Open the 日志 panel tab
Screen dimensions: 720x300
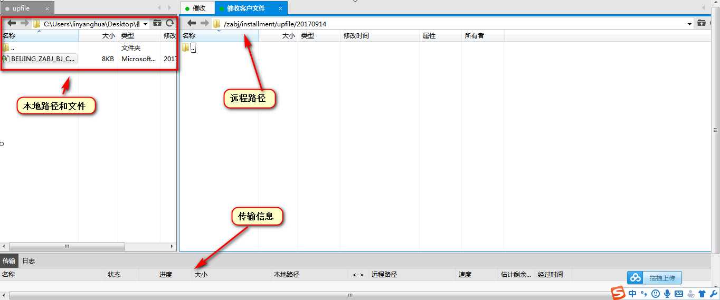click(x=29, y=260)
